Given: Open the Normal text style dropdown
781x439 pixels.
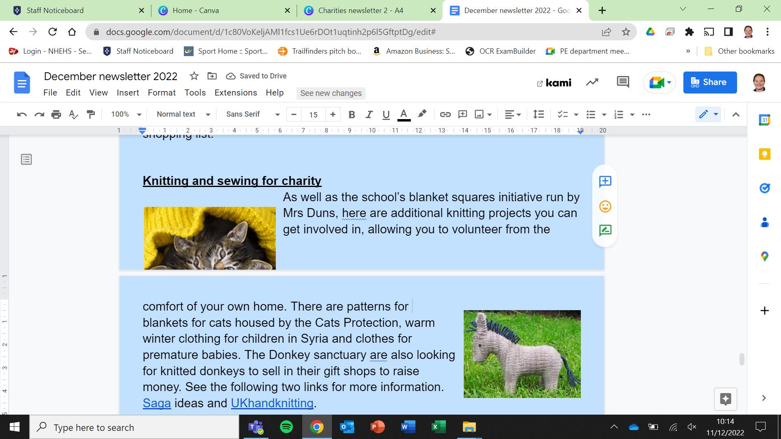Looking at the screenshot, I should coord(183,115).
